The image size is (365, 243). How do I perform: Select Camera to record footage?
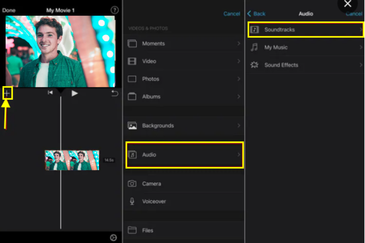pos(151,184)
